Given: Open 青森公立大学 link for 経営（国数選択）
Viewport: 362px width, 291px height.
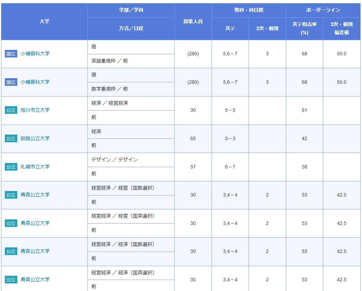Looking at the screenshot, I should click(35, 195).
